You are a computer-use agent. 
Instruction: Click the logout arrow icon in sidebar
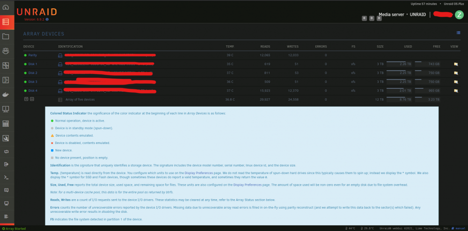[x=6, y=164]
